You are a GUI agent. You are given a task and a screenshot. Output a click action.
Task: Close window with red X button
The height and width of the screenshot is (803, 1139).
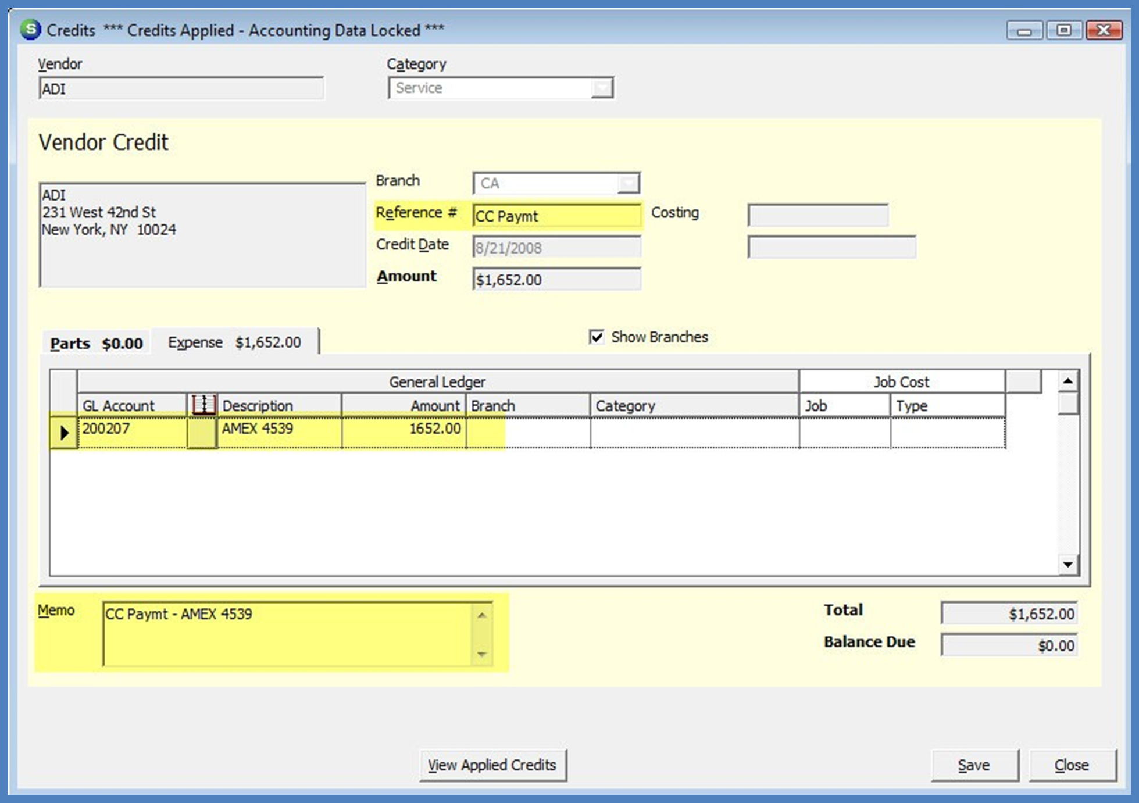(x=1103, y=30)
